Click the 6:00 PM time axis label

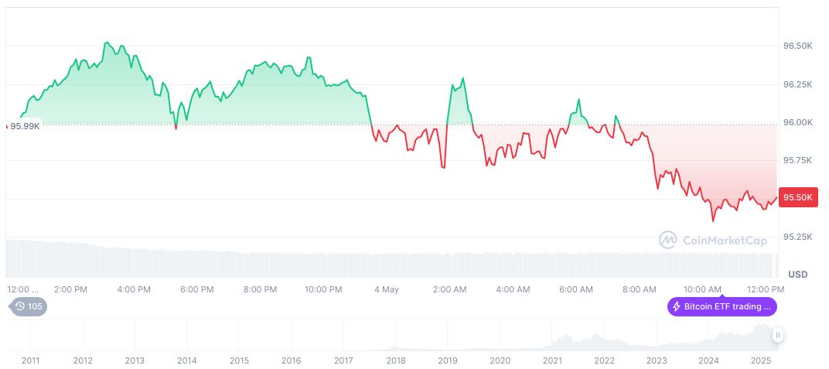click(x=196, y=289)
